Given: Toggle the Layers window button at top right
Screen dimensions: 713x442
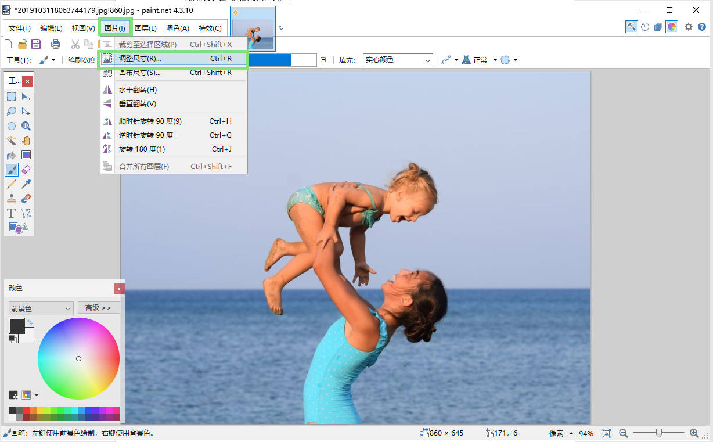Looking at the screenshot, I should (x=658, y=27).
